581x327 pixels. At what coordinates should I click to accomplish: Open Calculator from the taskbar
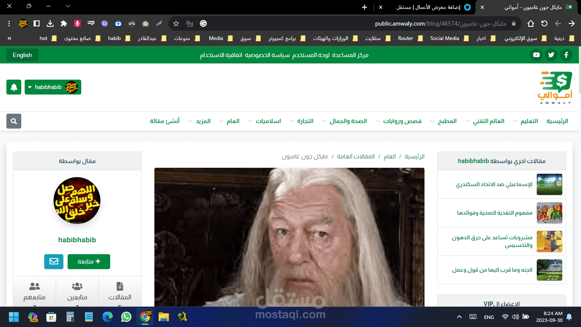70,317
